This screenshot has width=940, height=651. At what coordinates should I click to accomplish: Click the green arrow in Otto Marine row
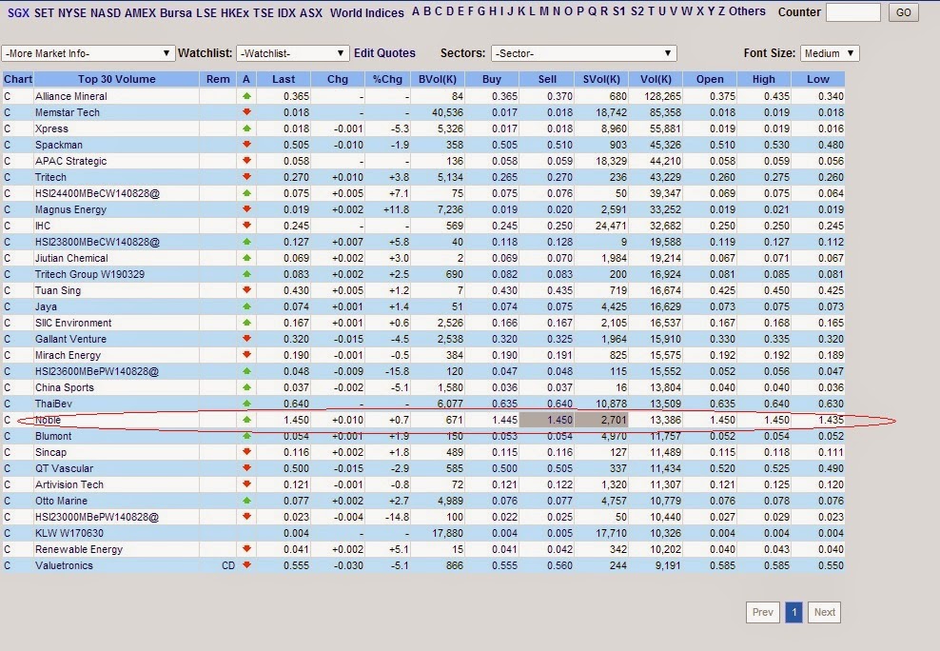246,501
